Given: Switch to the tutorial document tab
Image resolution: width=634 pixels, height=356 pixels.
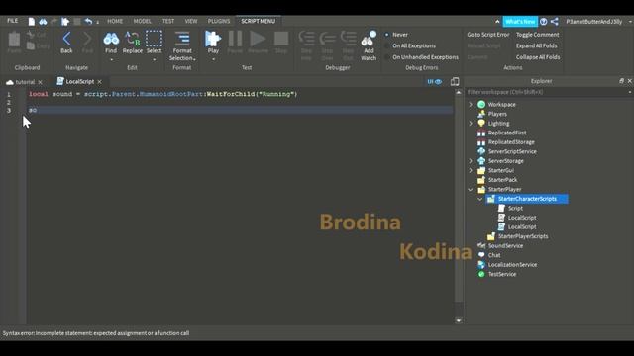Looking at the screenshot, I should [x=25, y=82].
